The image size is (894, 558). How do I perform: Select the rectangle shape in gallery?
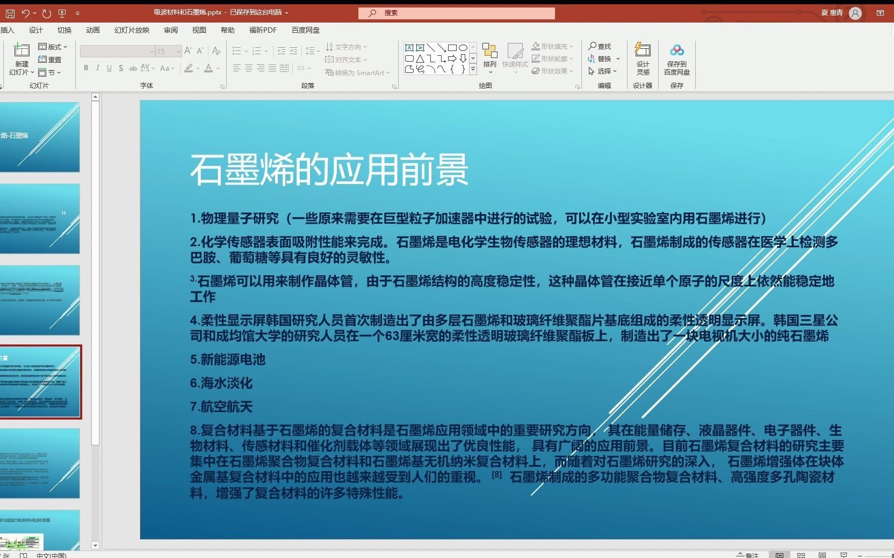tap(452, 48)
